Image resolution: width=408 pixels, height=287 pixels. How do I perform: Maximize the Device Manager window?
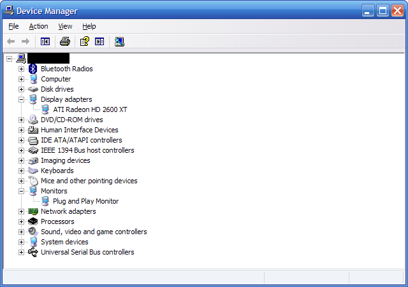382,11
